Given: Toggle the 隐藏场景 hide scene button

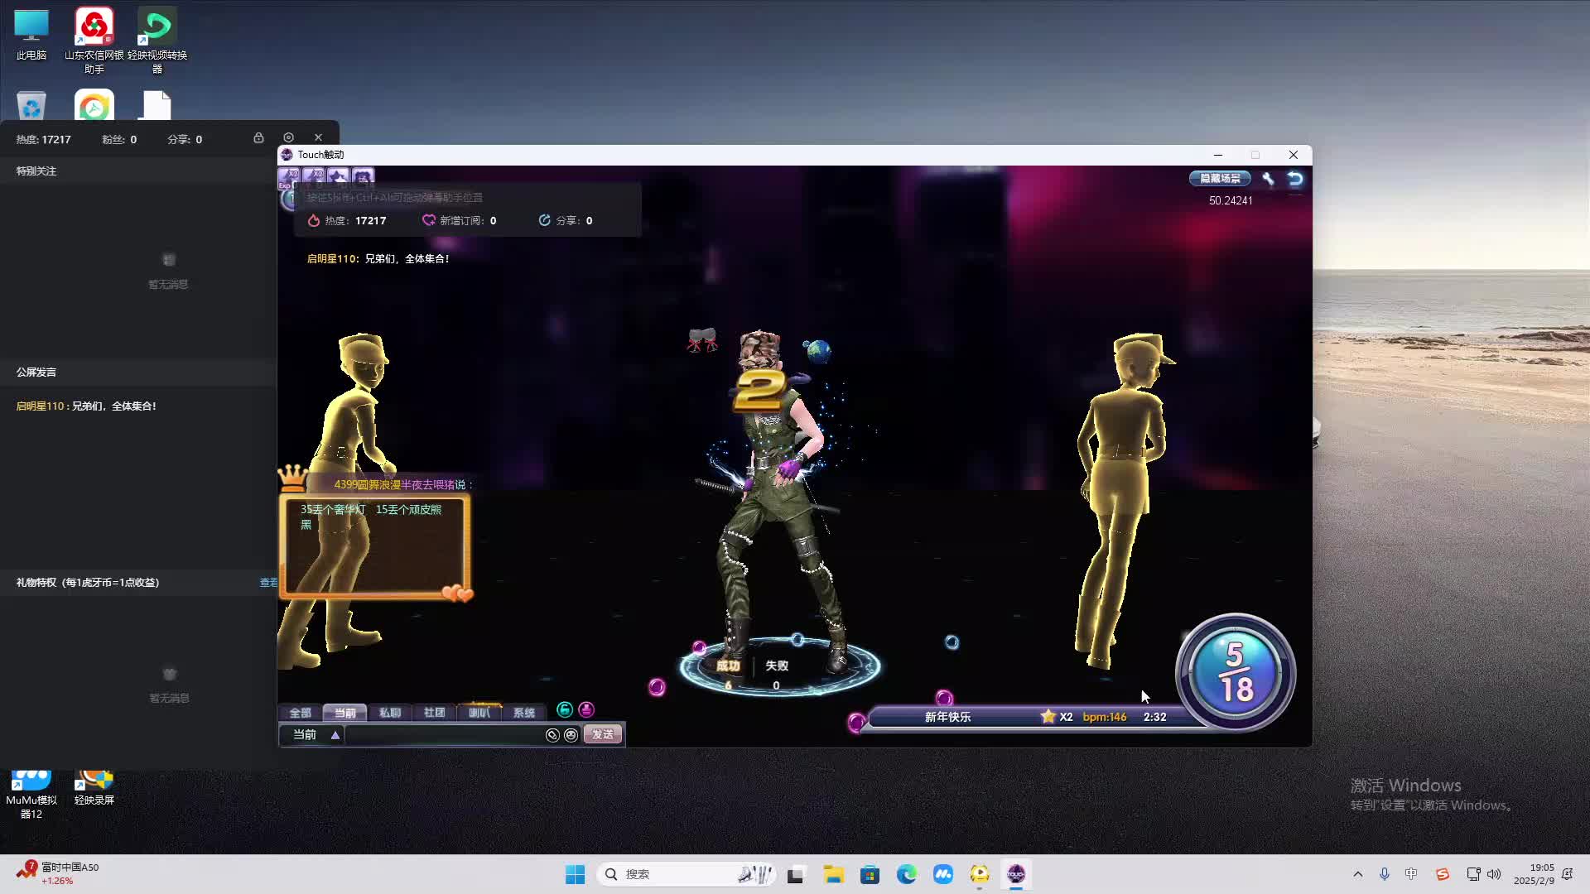Looking at the screenshot, I should pyautogui.click(x=1220, y=178).
